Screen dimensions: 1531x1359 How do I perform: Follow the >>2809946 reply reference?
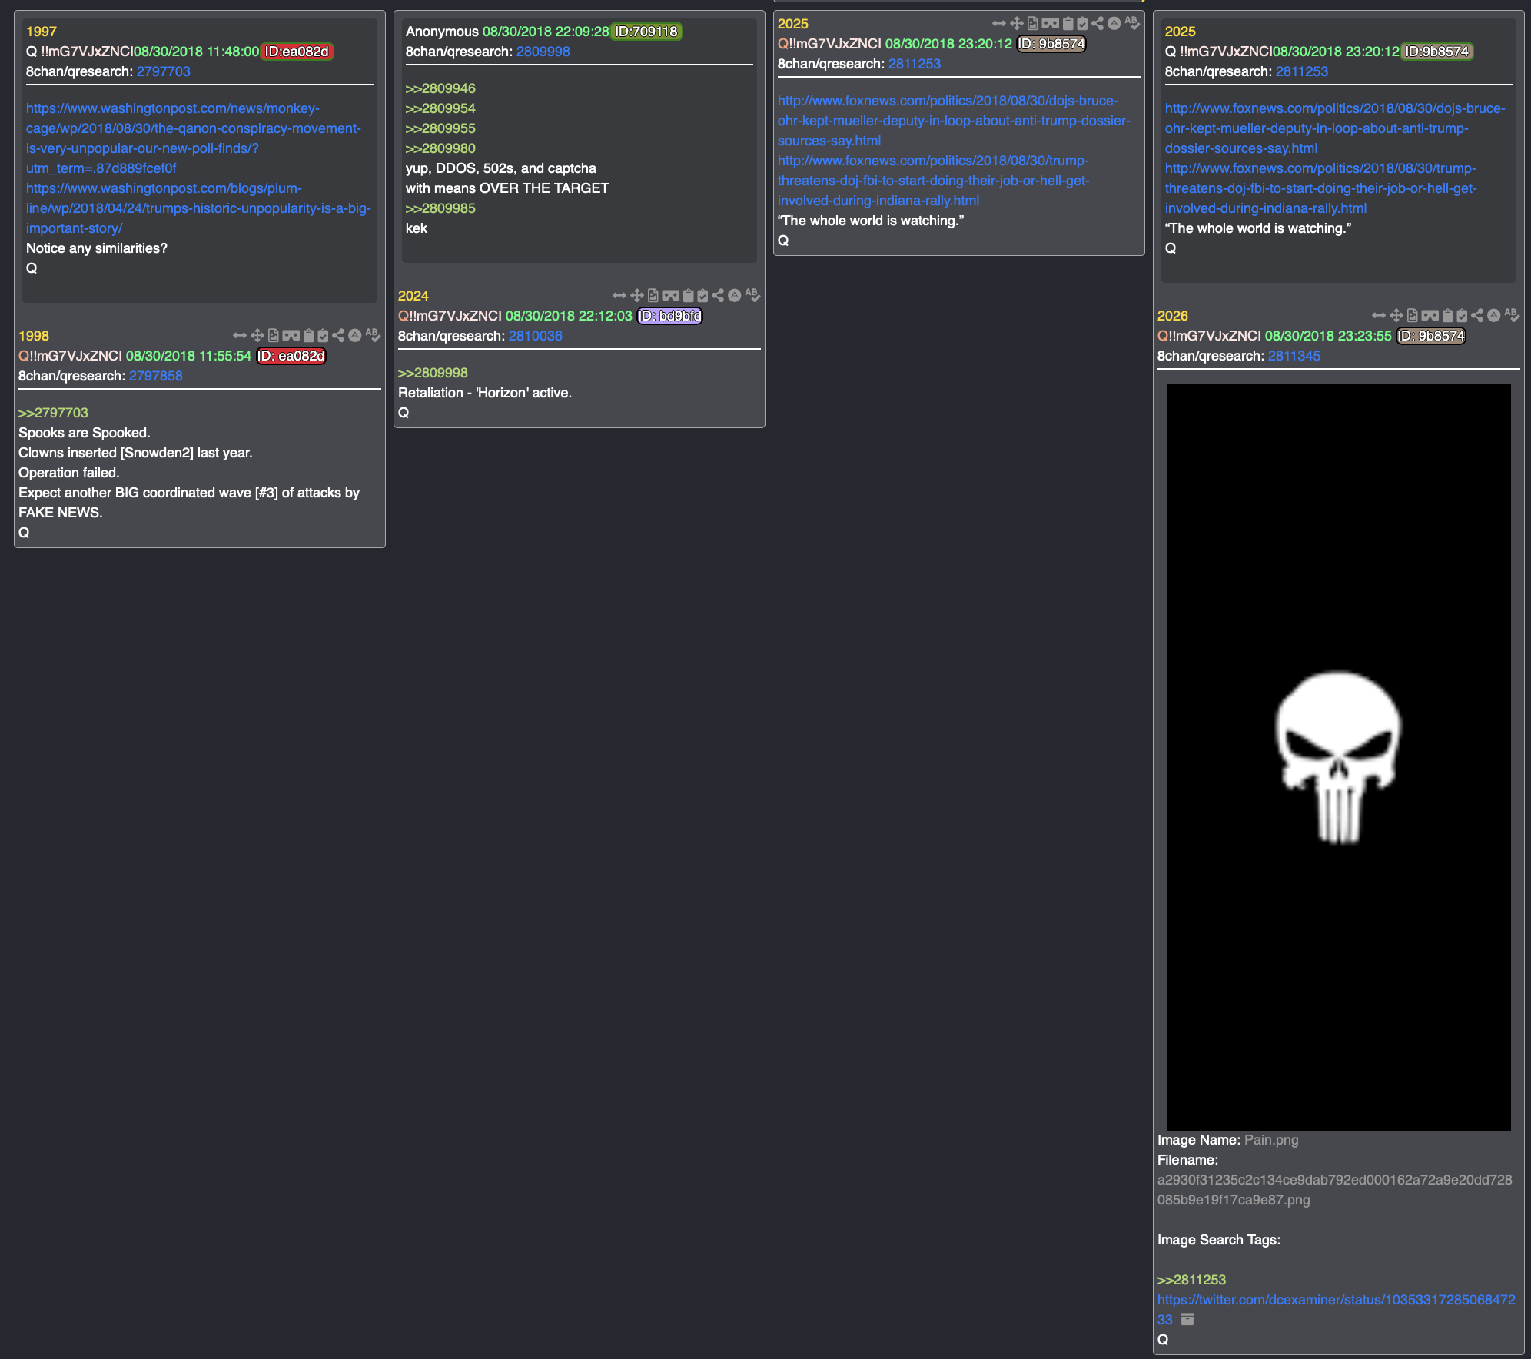[440, 88]
